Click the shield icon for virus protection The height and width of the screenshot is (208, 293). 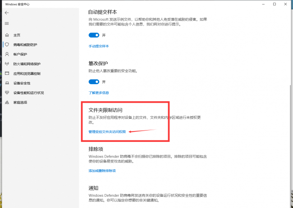[x=7, y=45]
